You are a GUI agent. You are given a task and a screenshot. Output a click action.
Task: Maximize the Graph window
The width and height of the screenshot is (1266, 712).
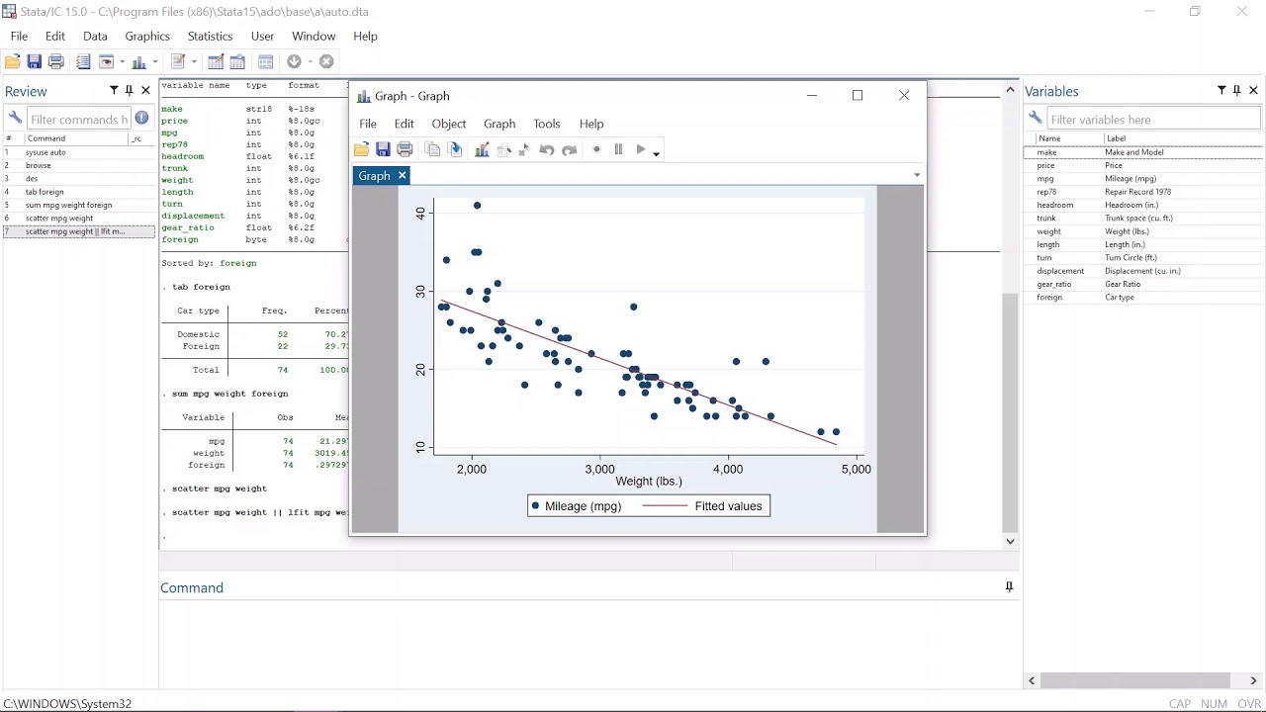tap(858, 95)
